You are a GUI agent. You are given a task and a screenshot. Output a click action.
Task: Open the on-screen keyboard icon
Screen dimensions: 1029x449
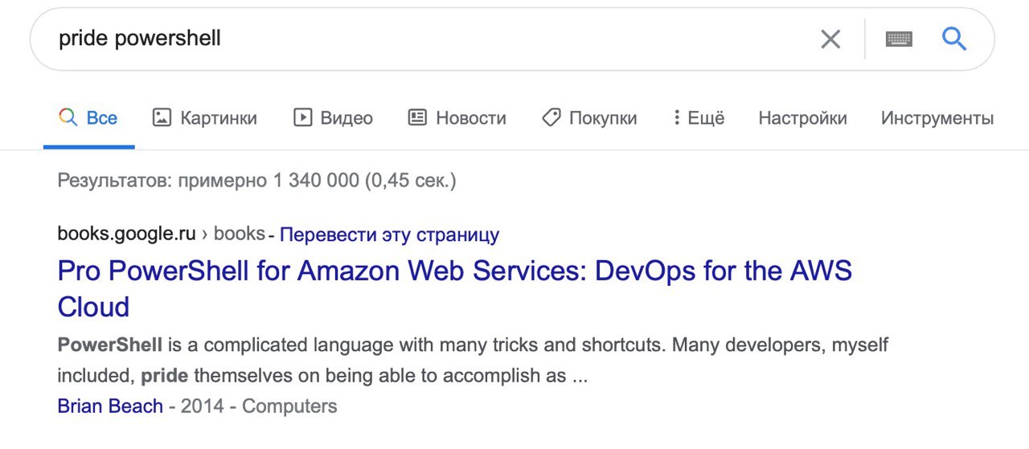pyautogui.click(x=899, y=39)
